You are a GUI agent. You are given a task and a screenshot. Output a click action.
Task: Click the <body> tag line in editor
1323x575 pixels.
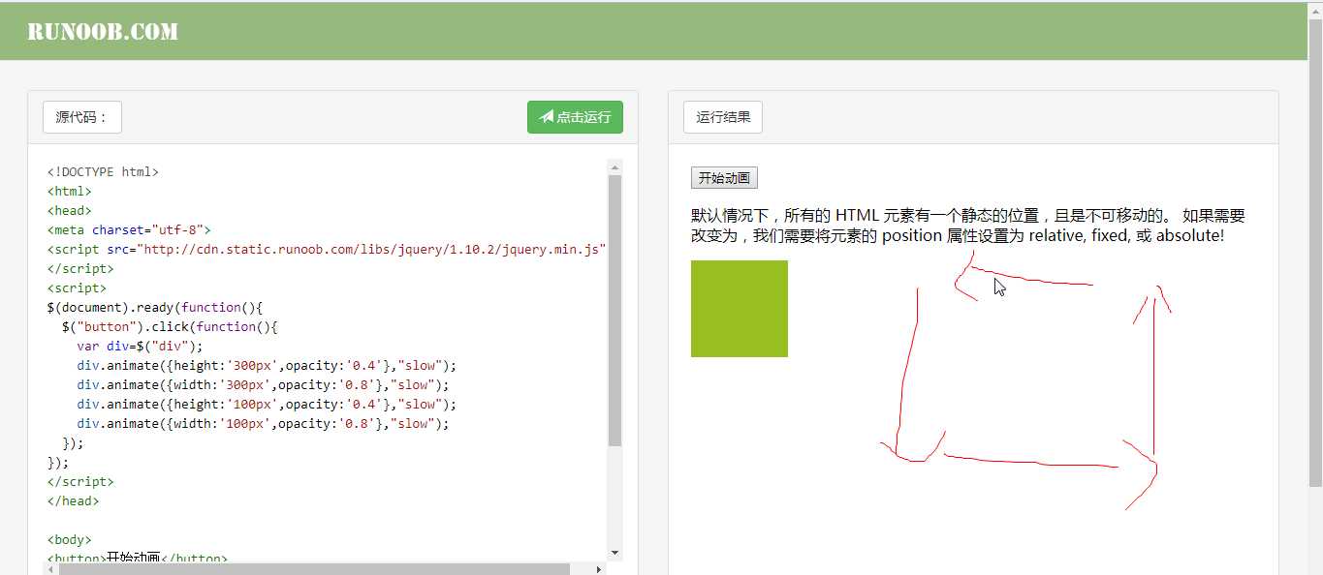pyautogui.click(x=70, y=540)
